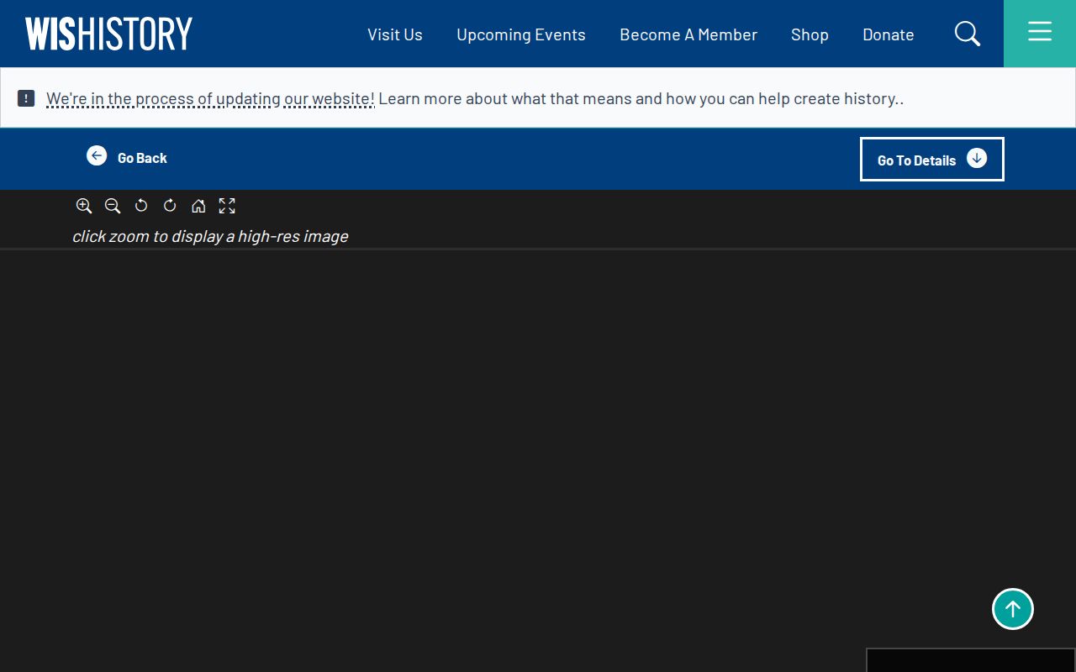Open the hamburger menu
The width and height of the screenshot is (1076, 672).
1040,34
